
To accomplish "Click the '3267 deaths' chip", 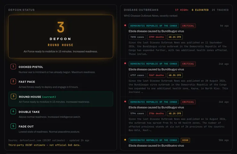I will pyautogui.click(x=156, y=75).
